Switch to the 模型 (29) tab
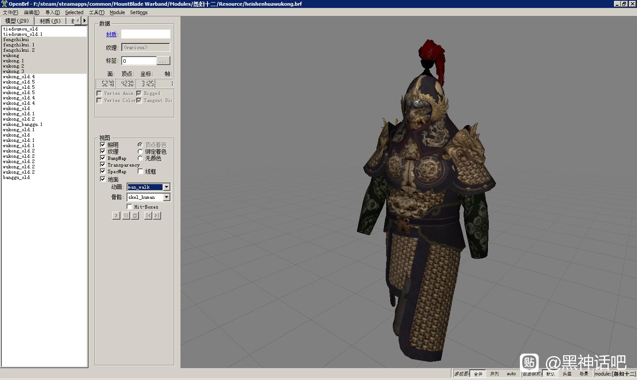637x380 pixels. [x=17, y=21]
